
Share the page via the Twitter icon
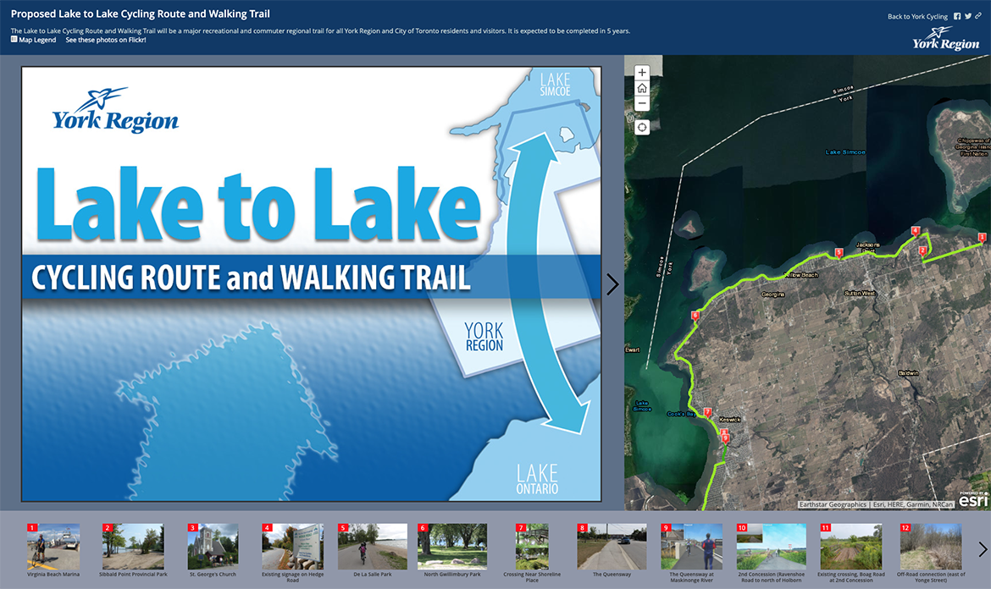coord(967,15)
